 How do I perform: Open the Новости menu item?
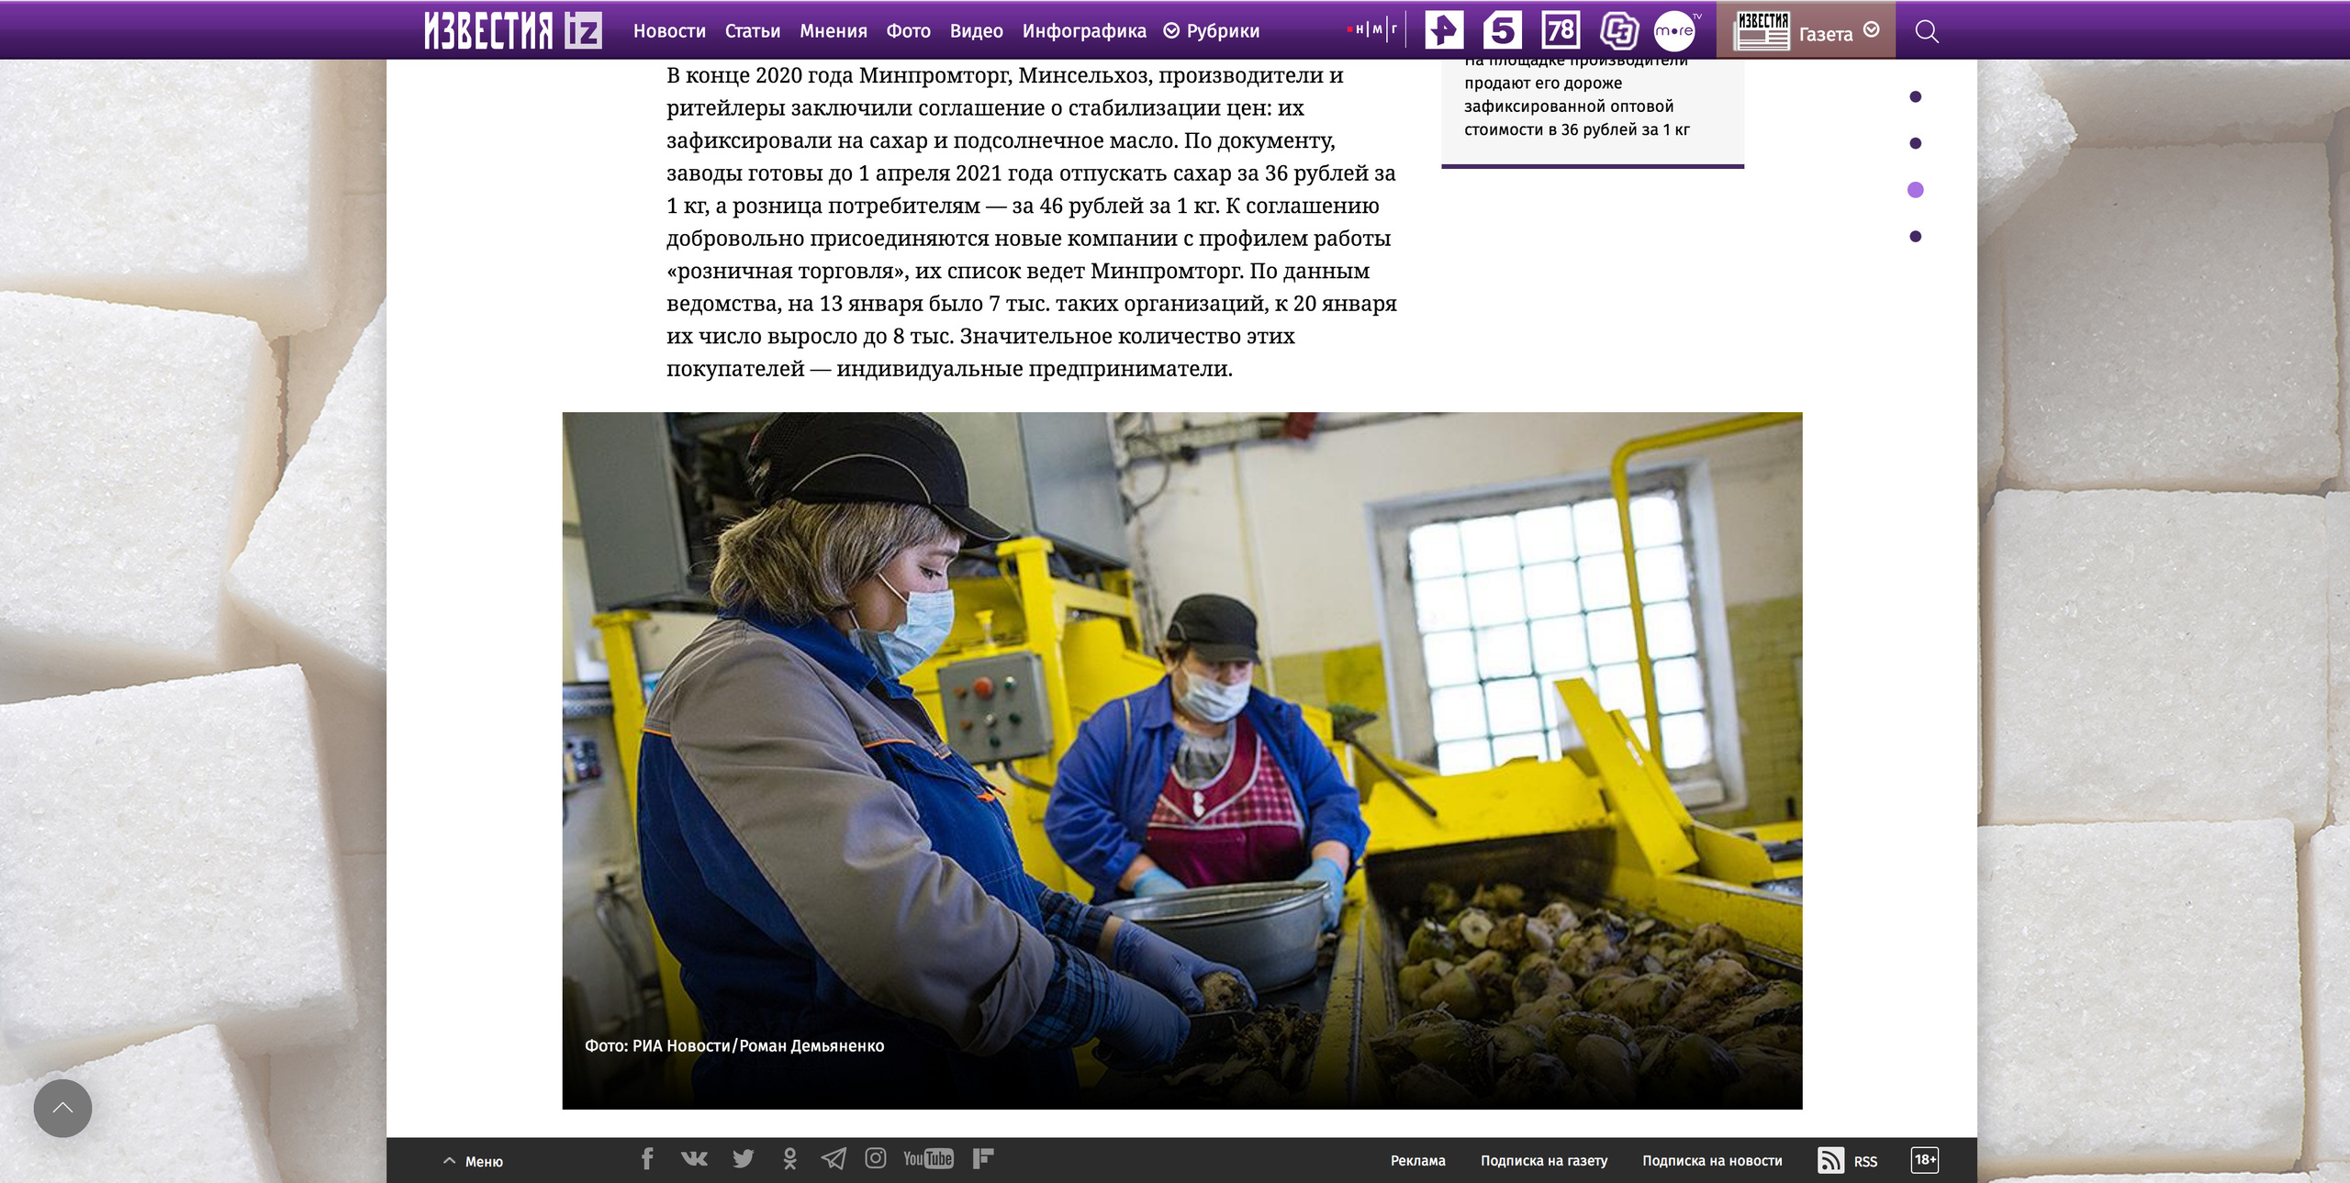click(x=669, y=31)
